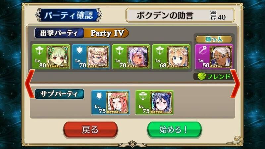Select the blonde level 70 shield character
The height and width of the screenshot is (149, 265).
click(91, 56)
